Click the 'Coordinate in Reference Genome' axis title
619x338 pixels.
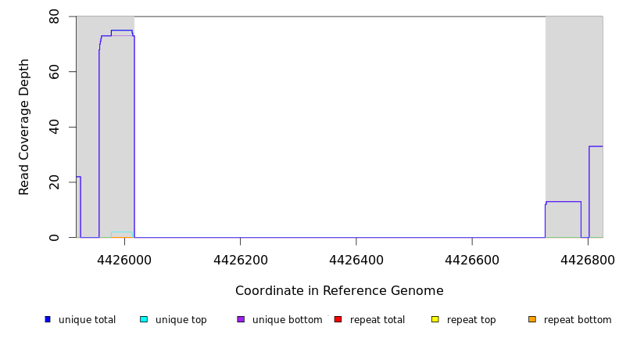339,291
